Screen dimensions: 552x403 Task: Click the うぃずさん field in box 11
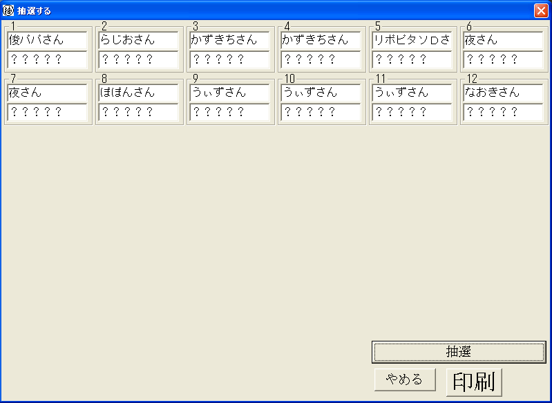(x=412, y=93)
